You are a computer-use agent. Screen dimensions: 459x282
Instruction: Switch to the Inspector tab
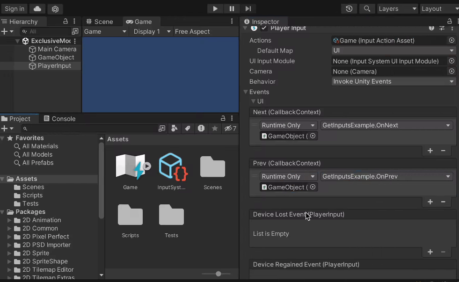point(262,22)
